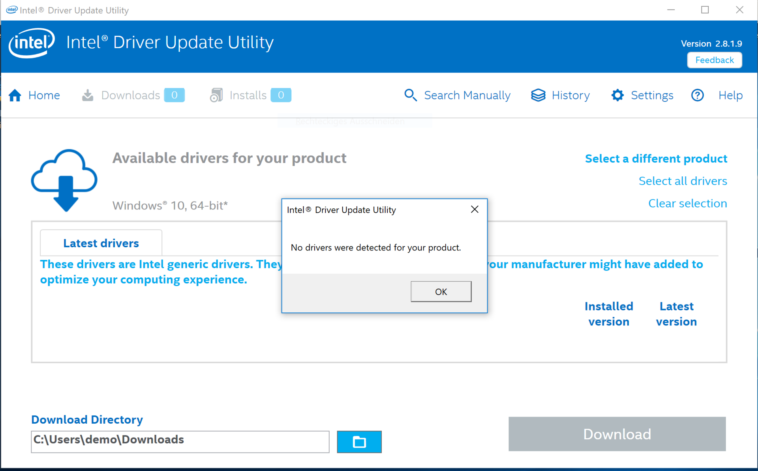Click the Downloads tray arrow icon

tap(88, 95)
